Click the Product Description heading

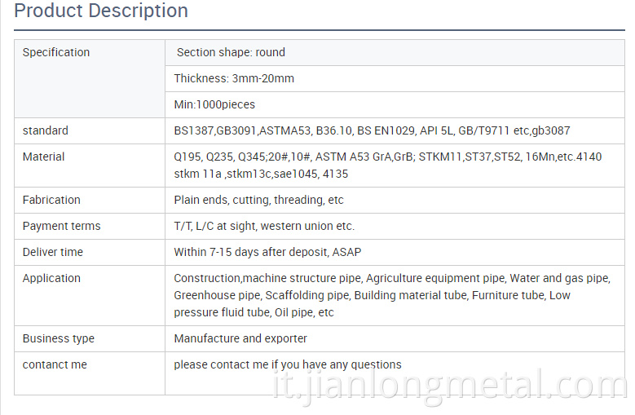coord(101,11)
